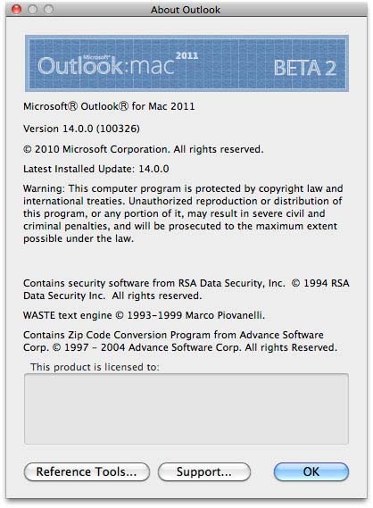Click the Latest Installed Update line
373x508 pixels.
coord(96,169)
